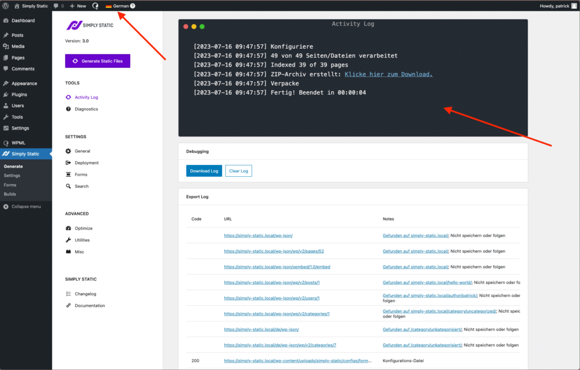Open the Search settings tab
This screenshot has height=370, width=580.
[x=82, y=186]
